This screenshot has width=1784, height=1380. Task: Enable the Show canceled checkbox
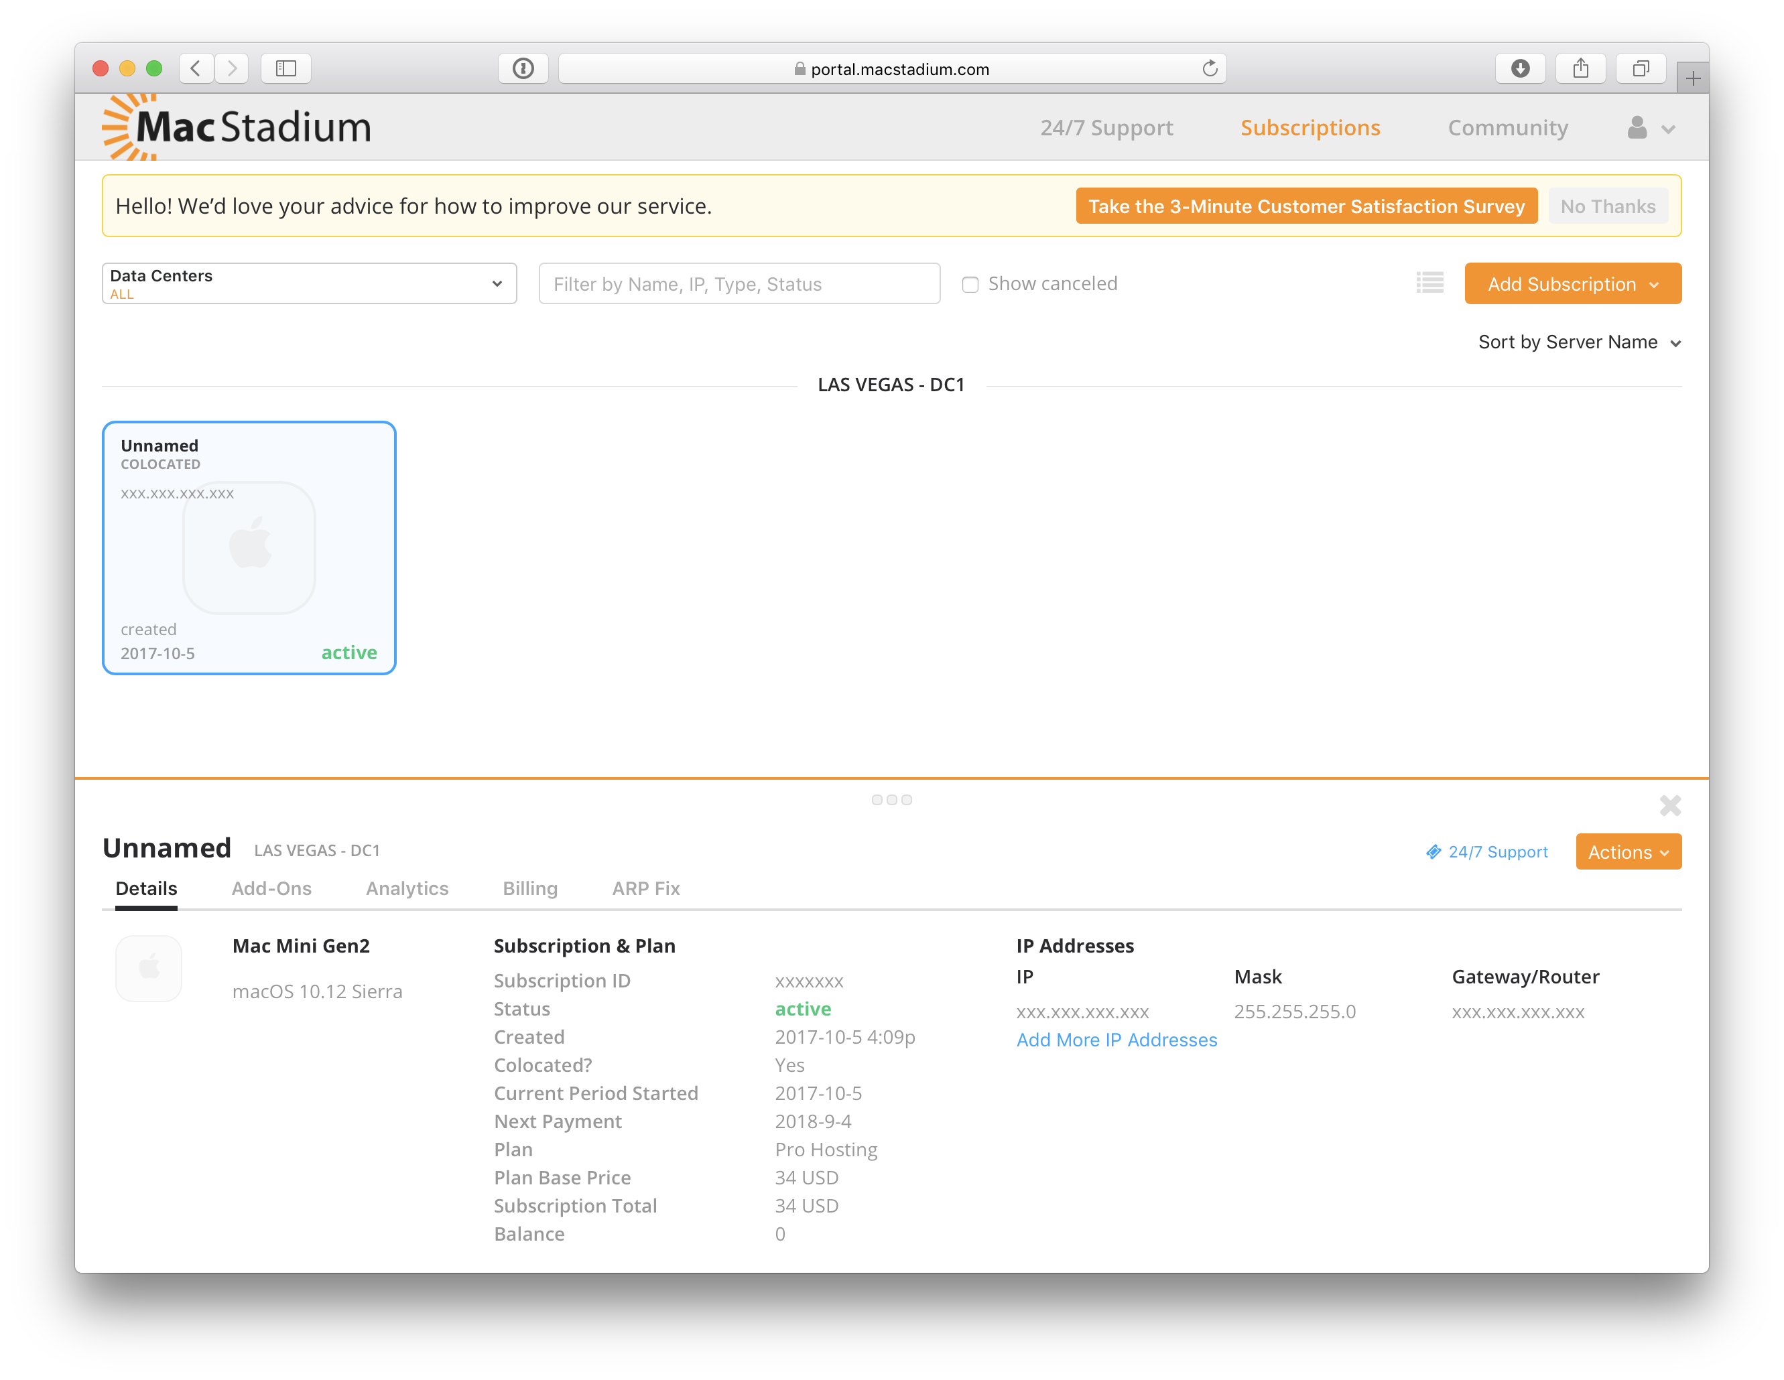click(970, 284)
